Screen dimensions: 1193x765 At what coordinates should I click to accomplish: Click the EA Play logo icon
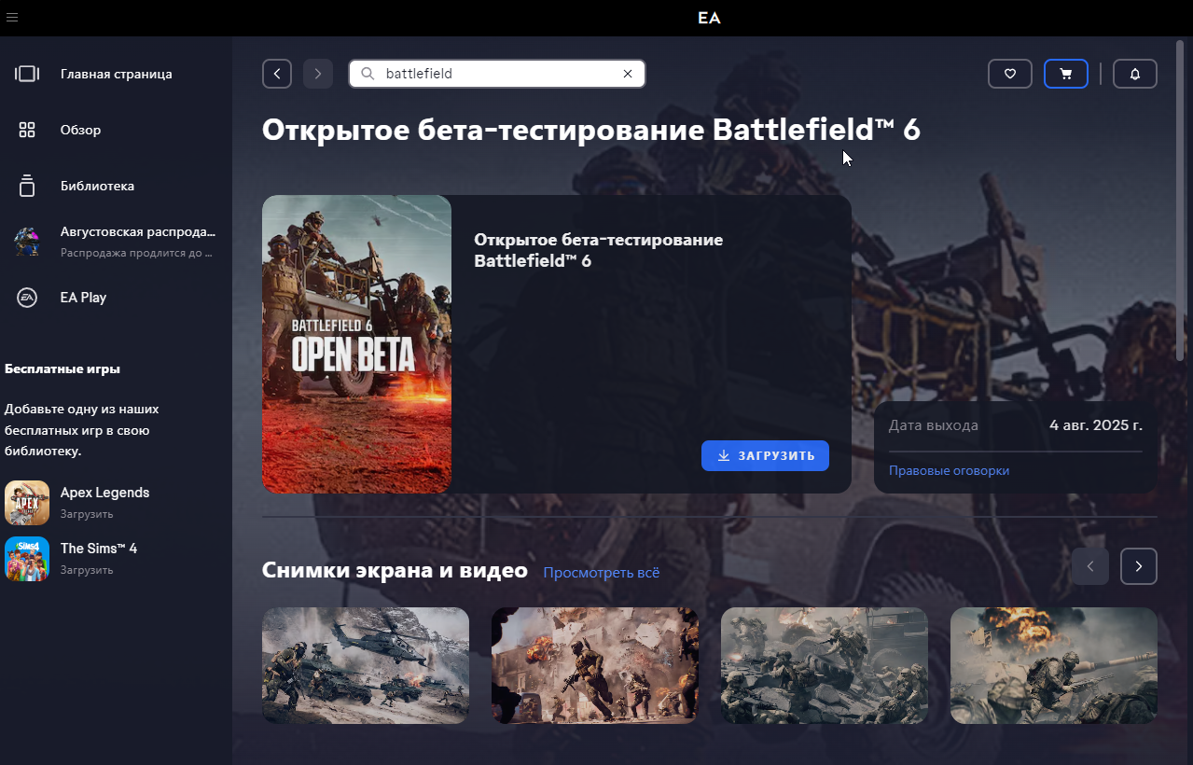(x=27, y=298)
